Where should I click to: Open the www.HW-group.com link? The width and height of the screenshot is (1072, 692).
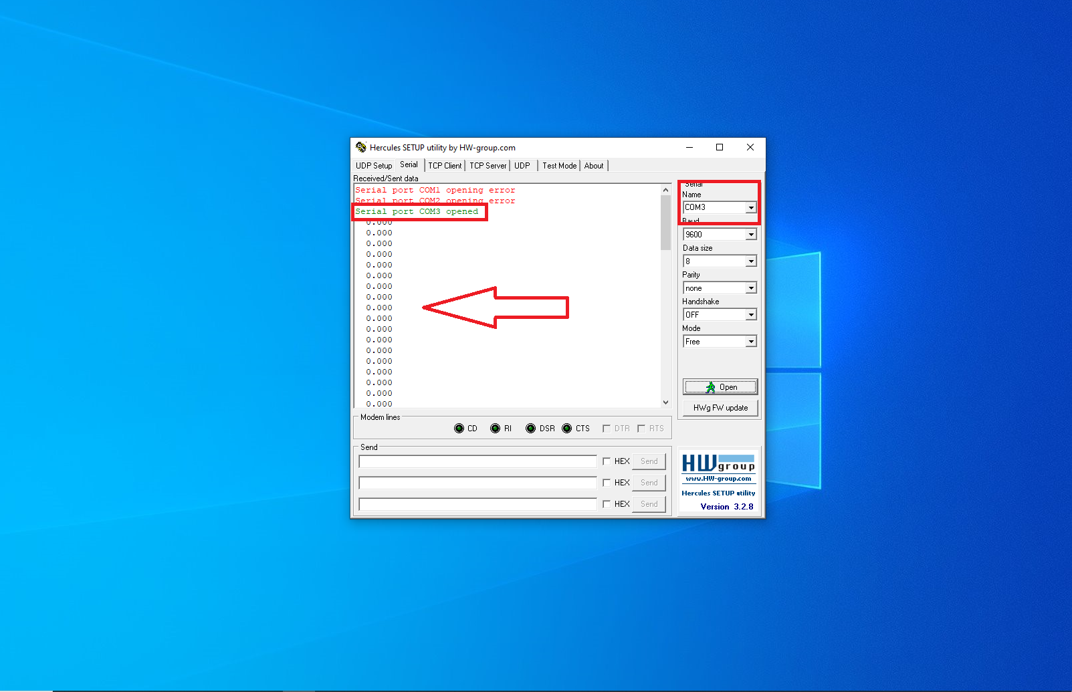coord(718,479)
